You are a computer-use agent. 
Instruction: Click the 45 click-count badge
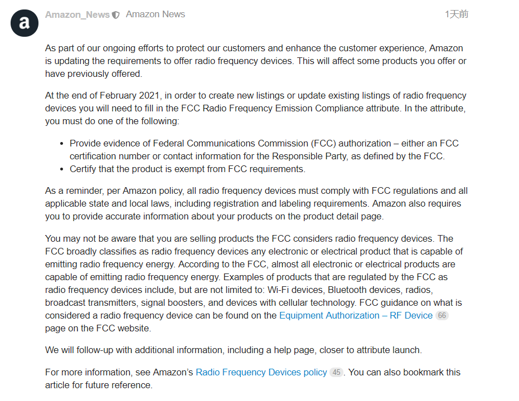[336, 373]
